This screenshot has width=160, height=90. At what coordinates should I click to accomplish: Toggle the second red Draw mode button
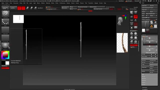(23, 8)
